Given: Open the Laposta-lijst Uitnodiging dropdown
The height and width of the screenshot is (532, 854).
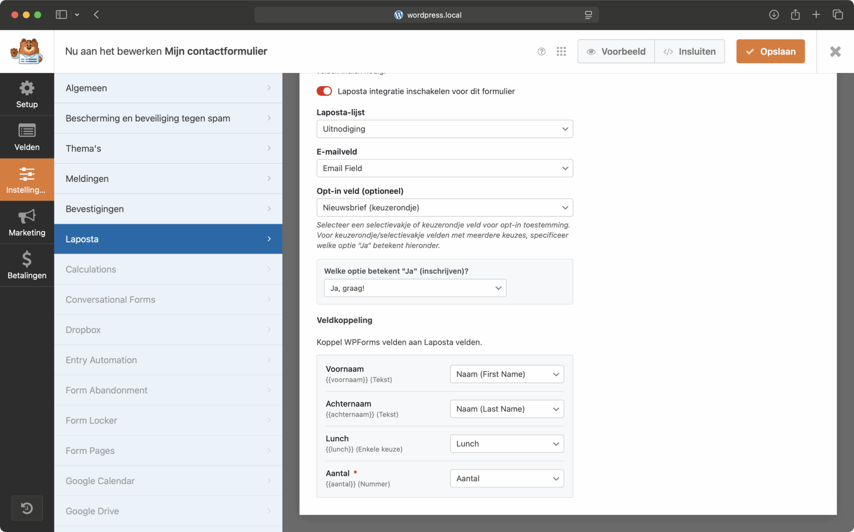Looking at the screenshot, I should (x=445, y=129).
